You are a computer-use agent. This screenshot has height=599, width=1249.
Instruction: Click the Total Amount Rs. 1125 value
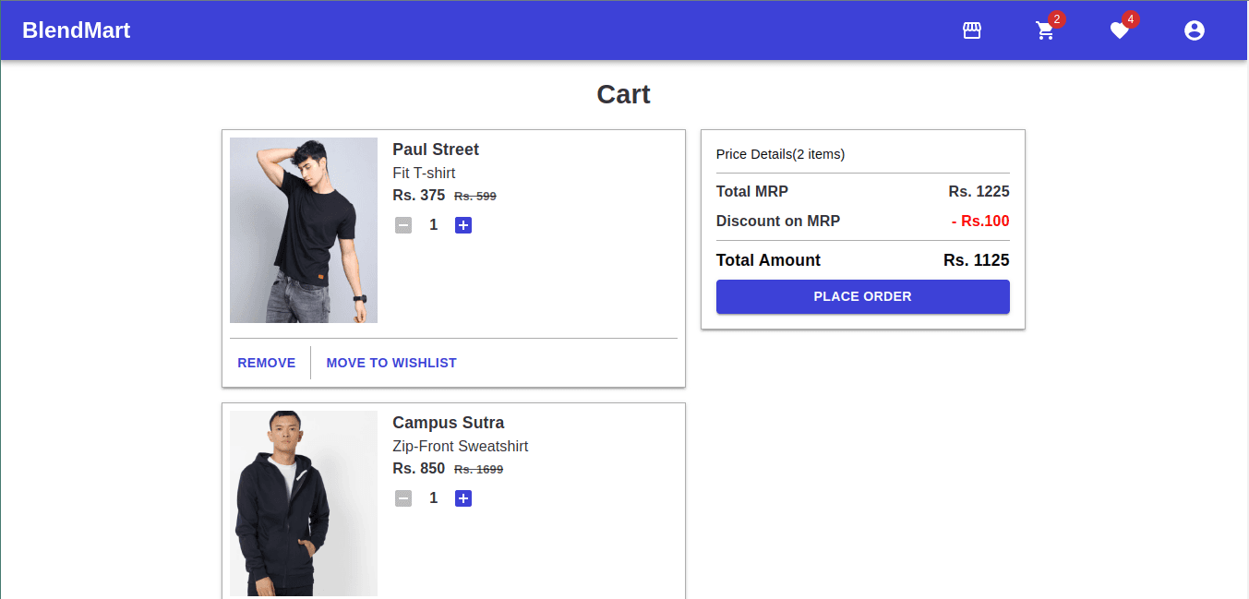point(976,260)
